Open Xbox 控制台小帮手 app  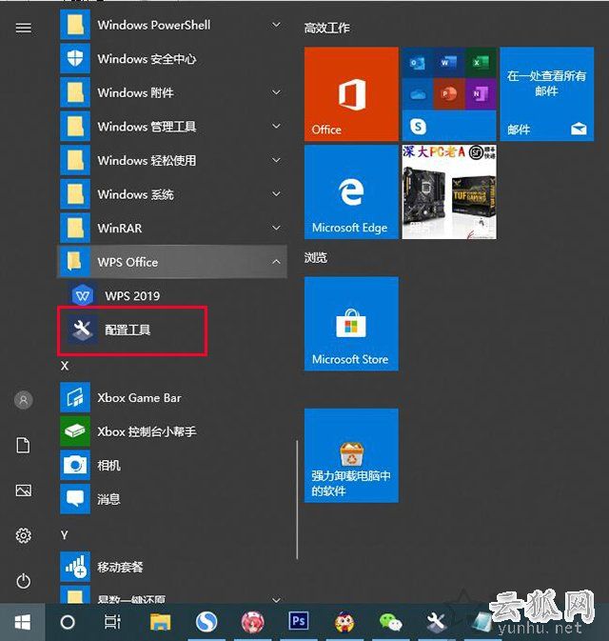pyautogui.click(x=172, y=431)
